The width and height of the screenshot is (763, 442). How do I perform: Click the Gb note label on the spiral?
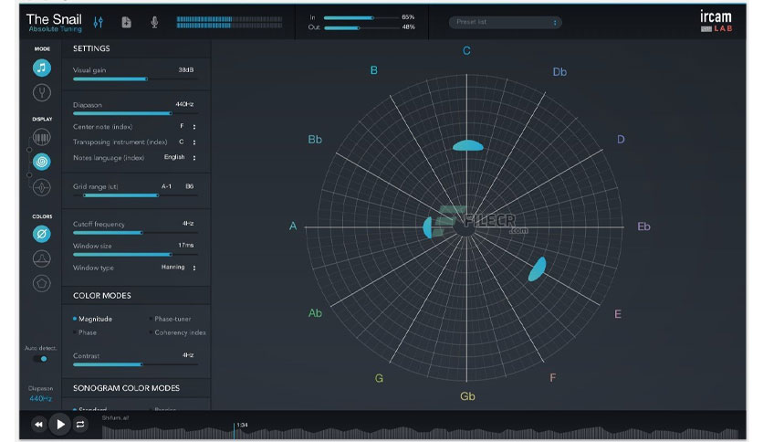pyautogui.click(x=467, y=396)
